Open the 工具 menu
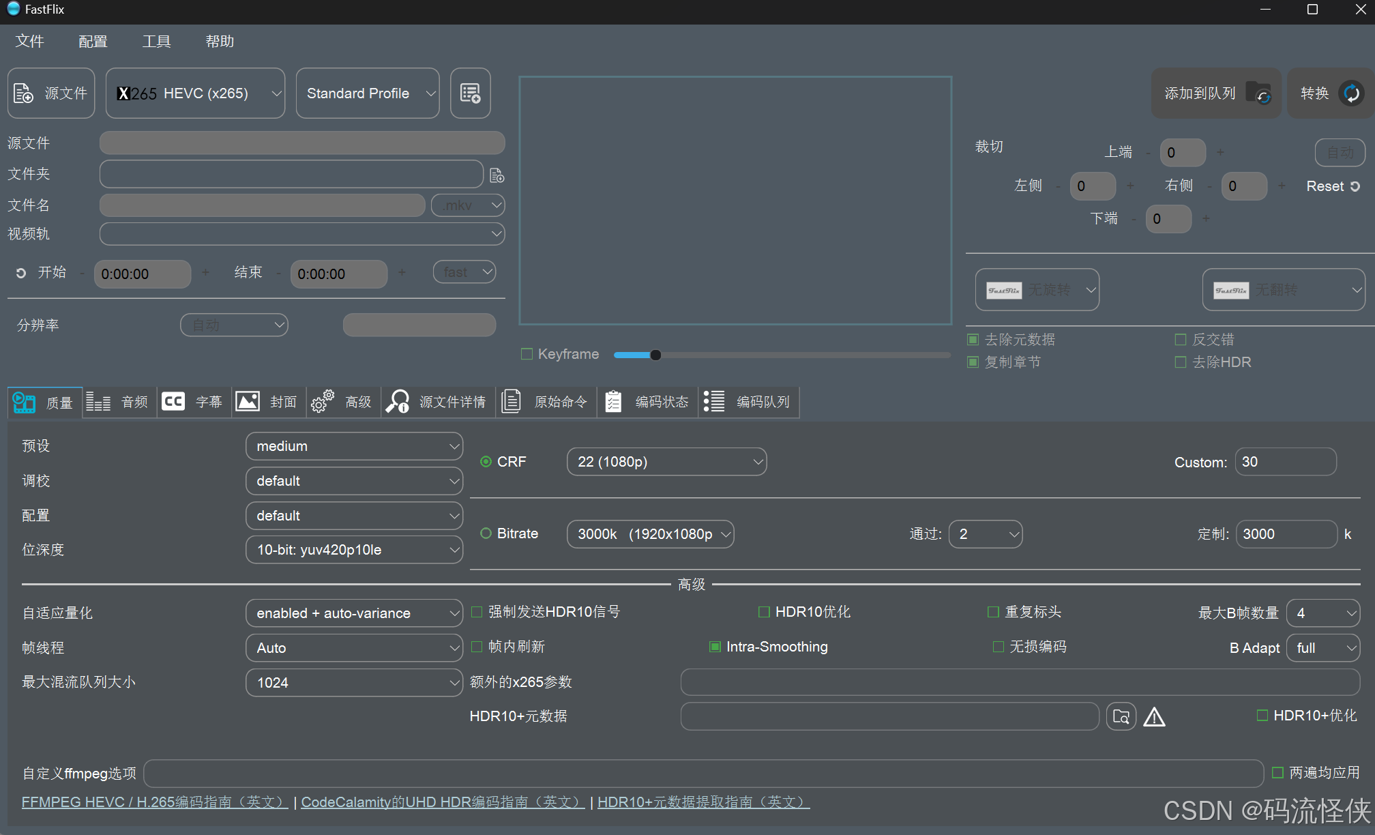Screen dimensions: 1375x835 pyautogui.click(x=156, y=42)
